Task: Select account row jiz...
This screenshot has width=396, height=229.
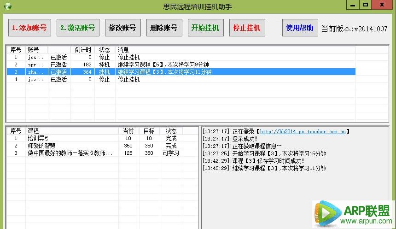Action: pos(181,79)
